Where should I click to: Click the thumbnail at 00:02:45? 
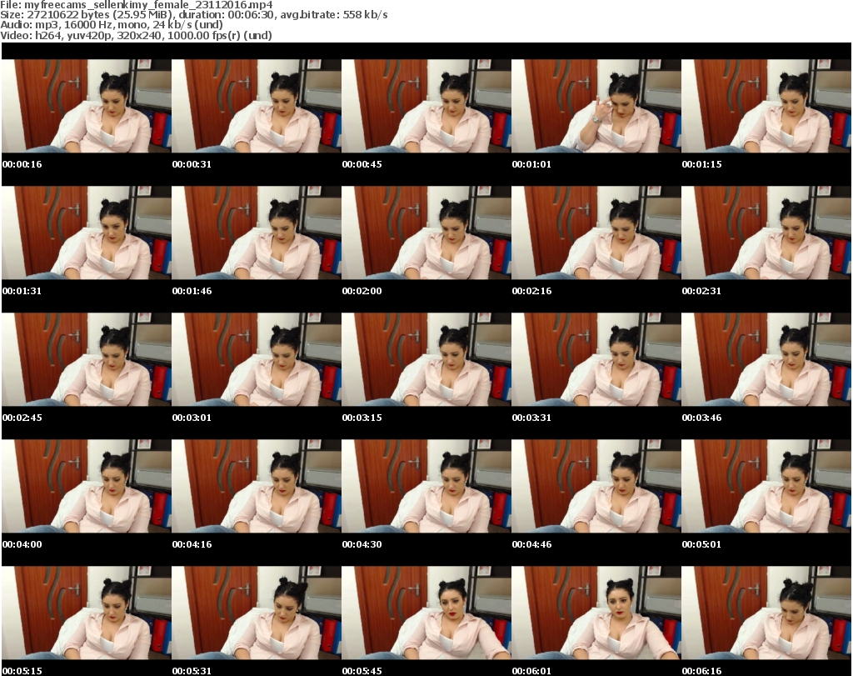point(87,360)
